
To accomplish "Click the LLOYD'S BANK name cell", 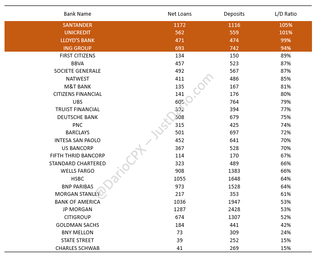I will coord(77,40).
